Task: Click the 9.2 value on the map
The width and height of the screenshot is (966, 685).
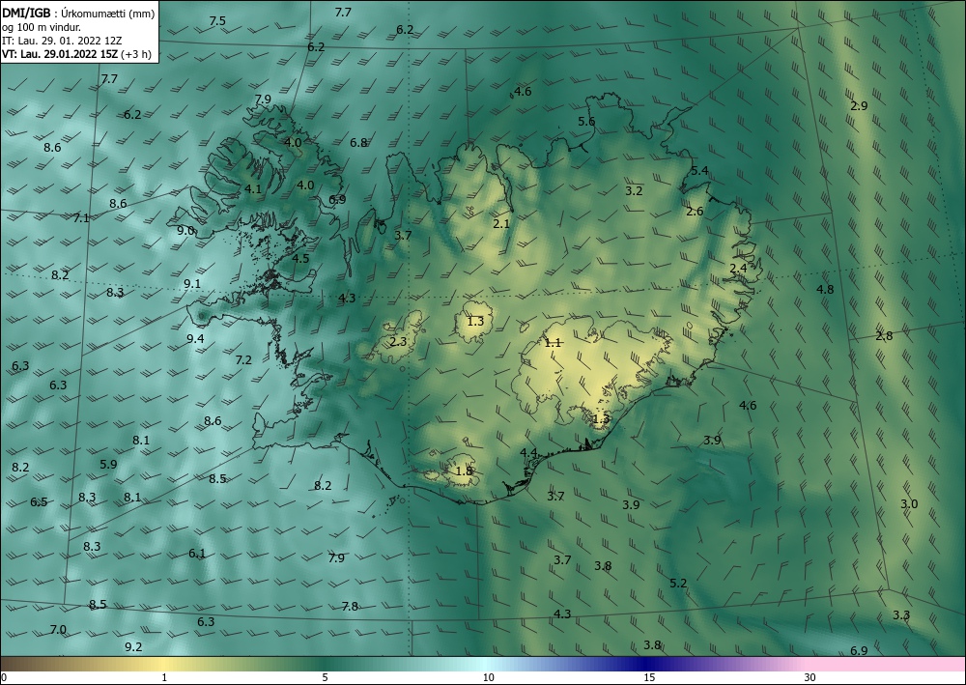Action: click(133, 646)
